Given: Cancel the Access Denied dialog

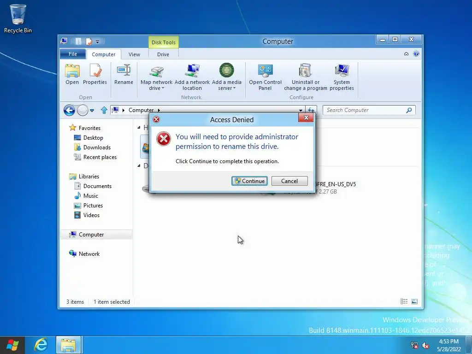Looking at the screenshot, I should tap(289, 181).
